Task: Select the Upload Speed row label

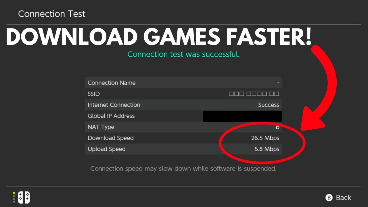Action: (x=107, y=149)
